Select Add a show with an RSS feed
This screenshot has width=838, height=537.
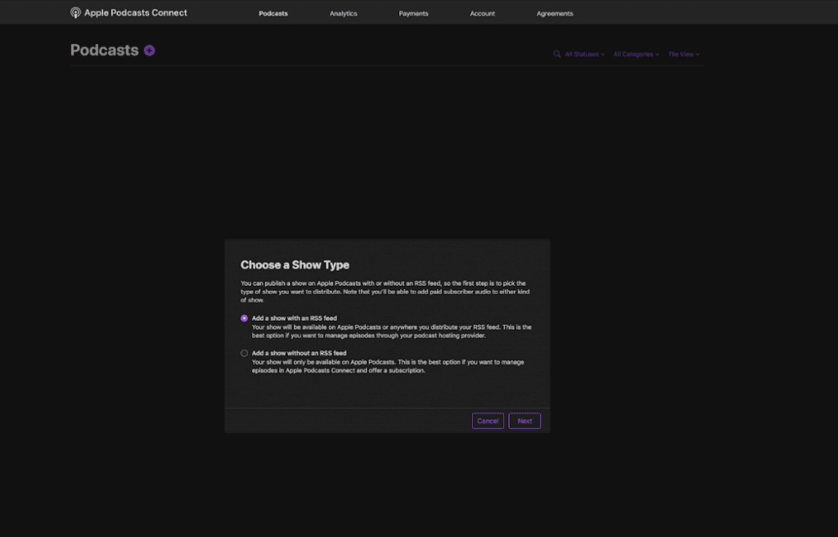pos(244,318)
